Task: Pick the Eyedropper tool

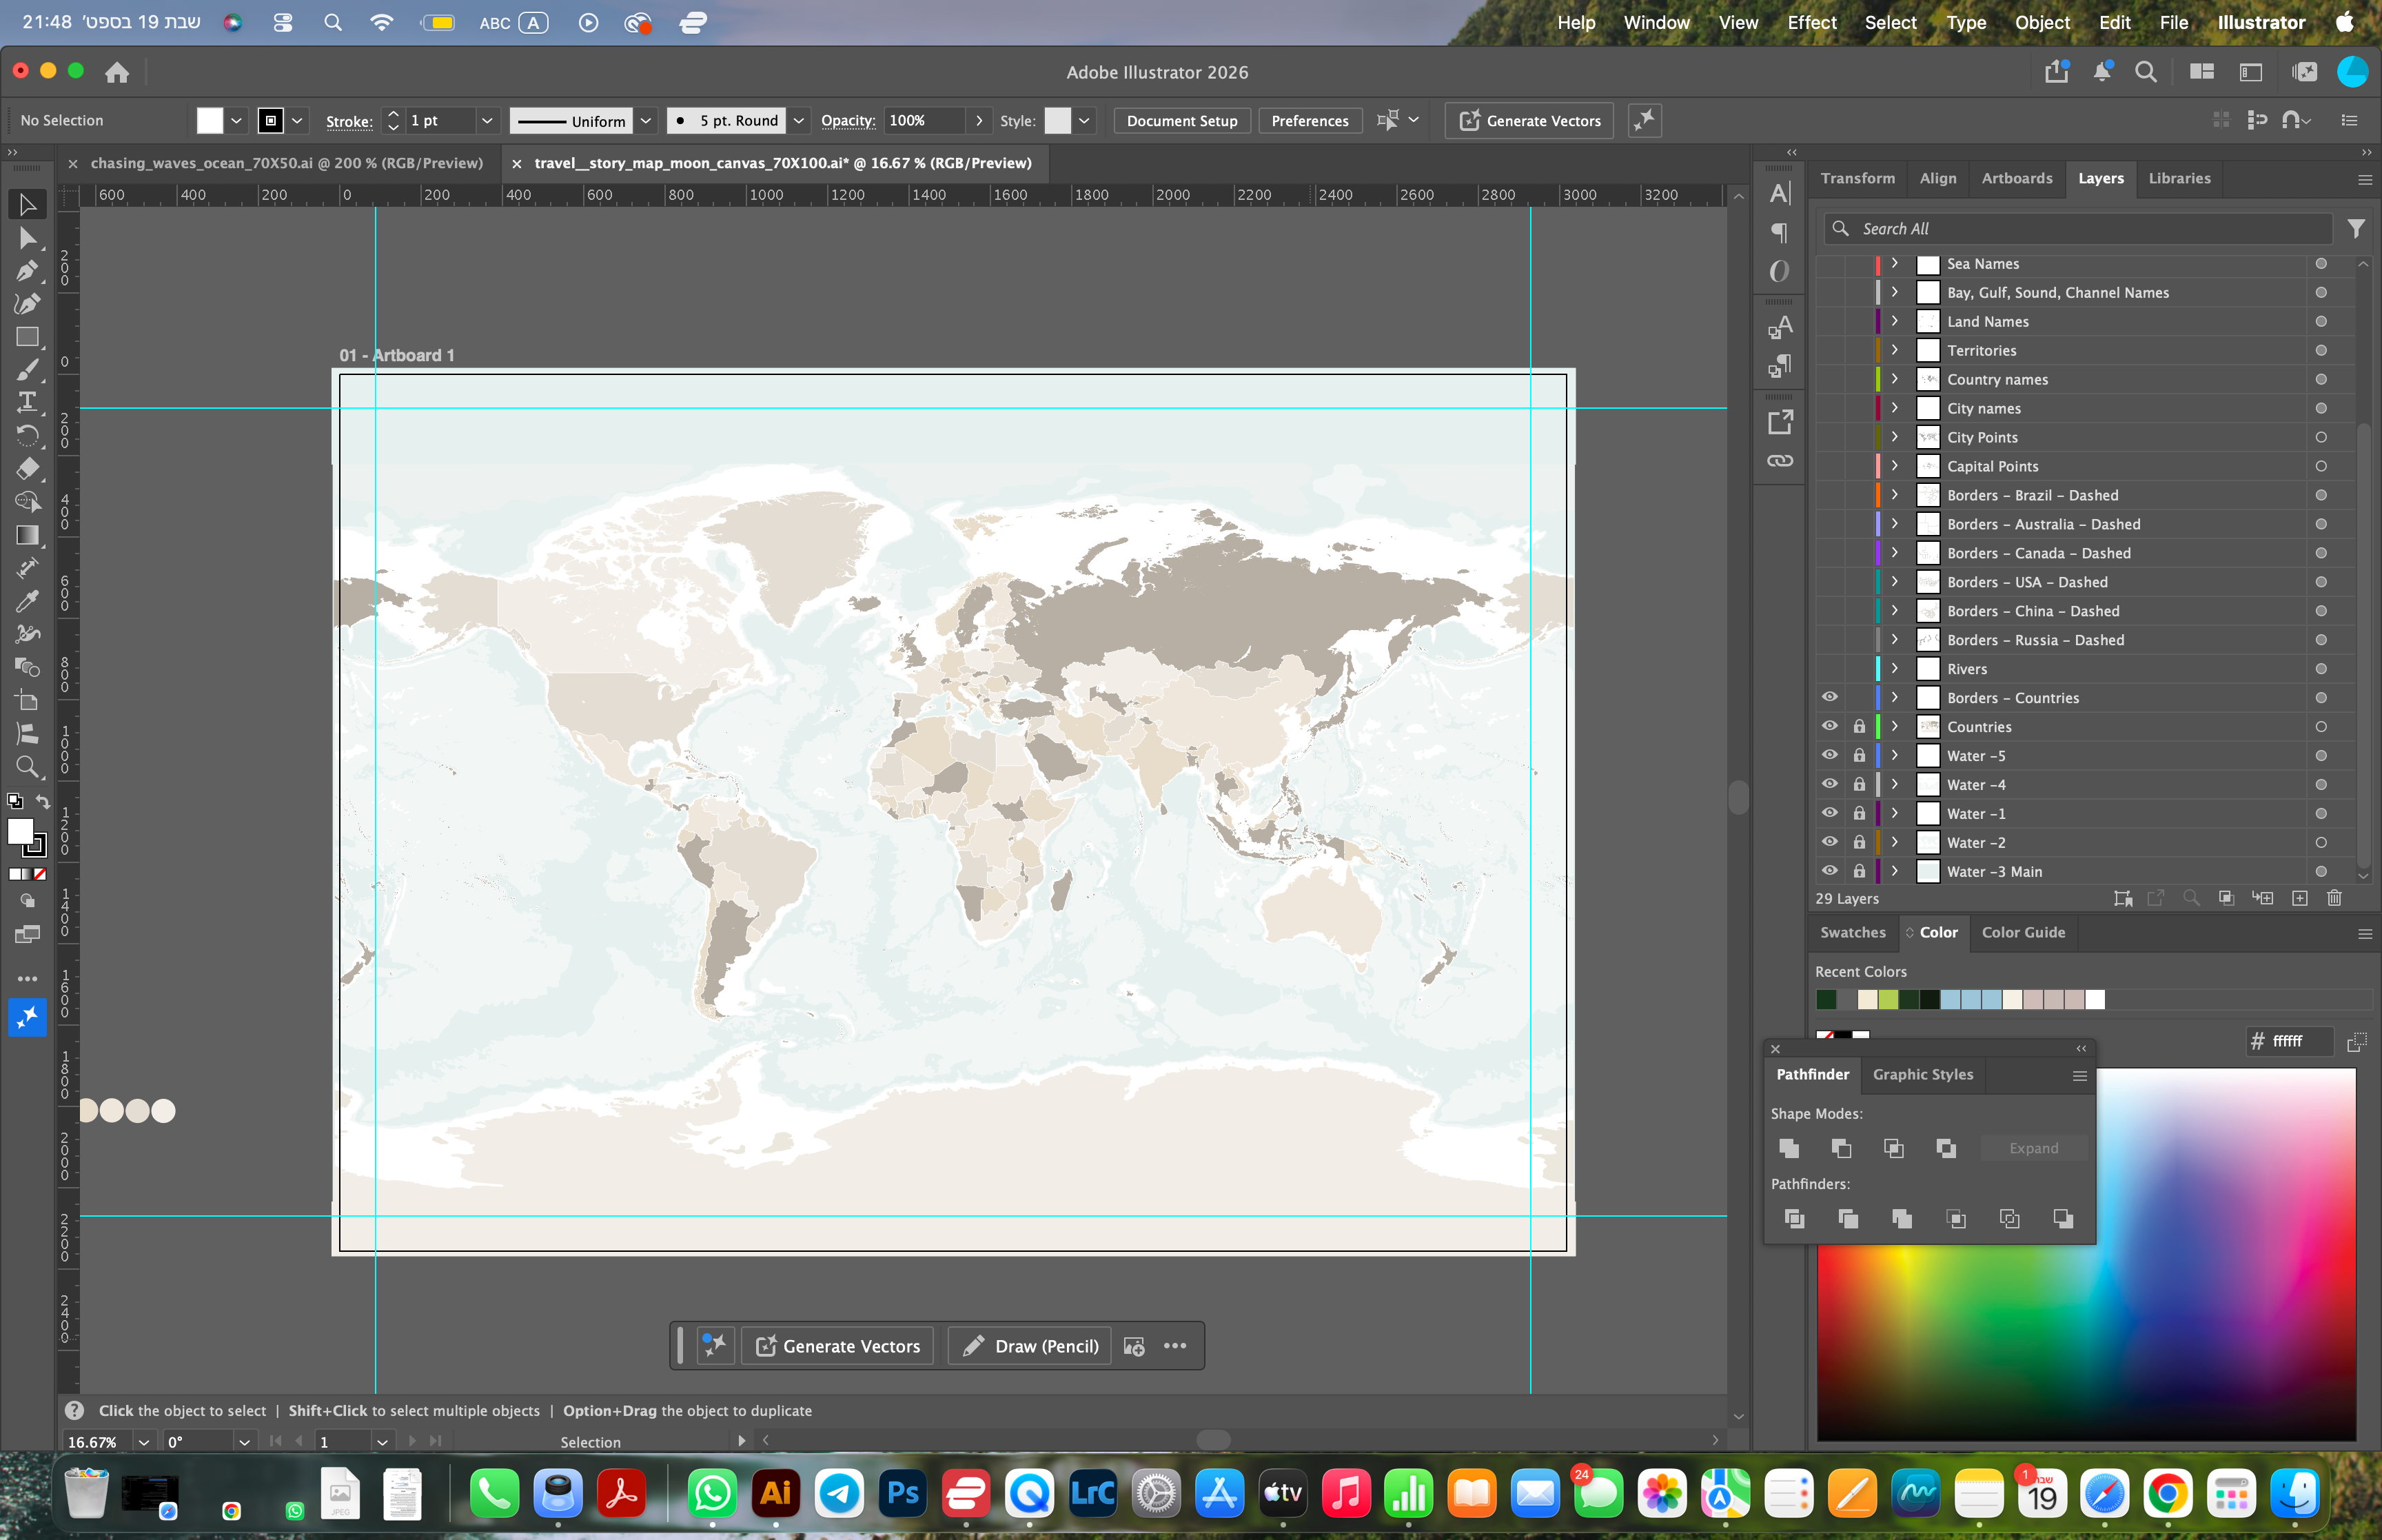Action: click(27, 600)
